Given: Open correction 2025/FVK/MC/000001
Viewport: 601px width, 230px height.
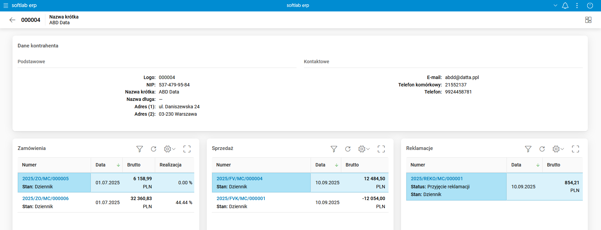Looking at the screenshot, I should (x=241, y=198).
